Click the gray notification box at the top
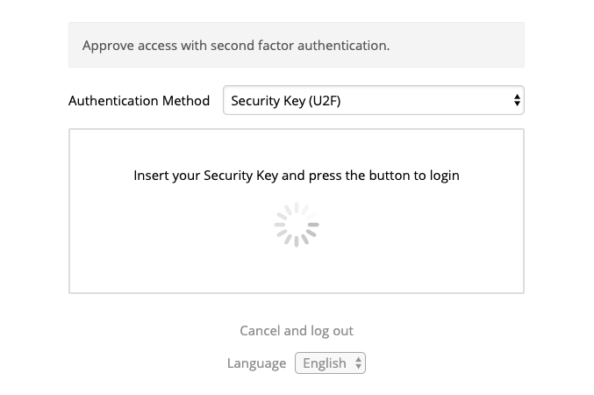 [297, 45]
